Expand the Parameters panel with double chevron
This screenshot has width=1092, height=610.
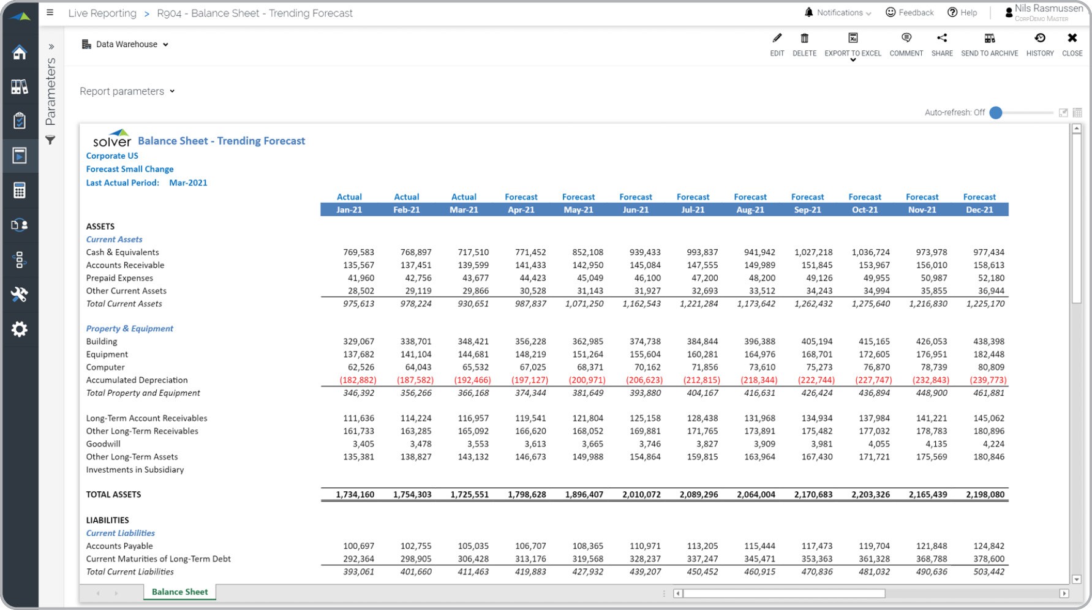(51, 47)
